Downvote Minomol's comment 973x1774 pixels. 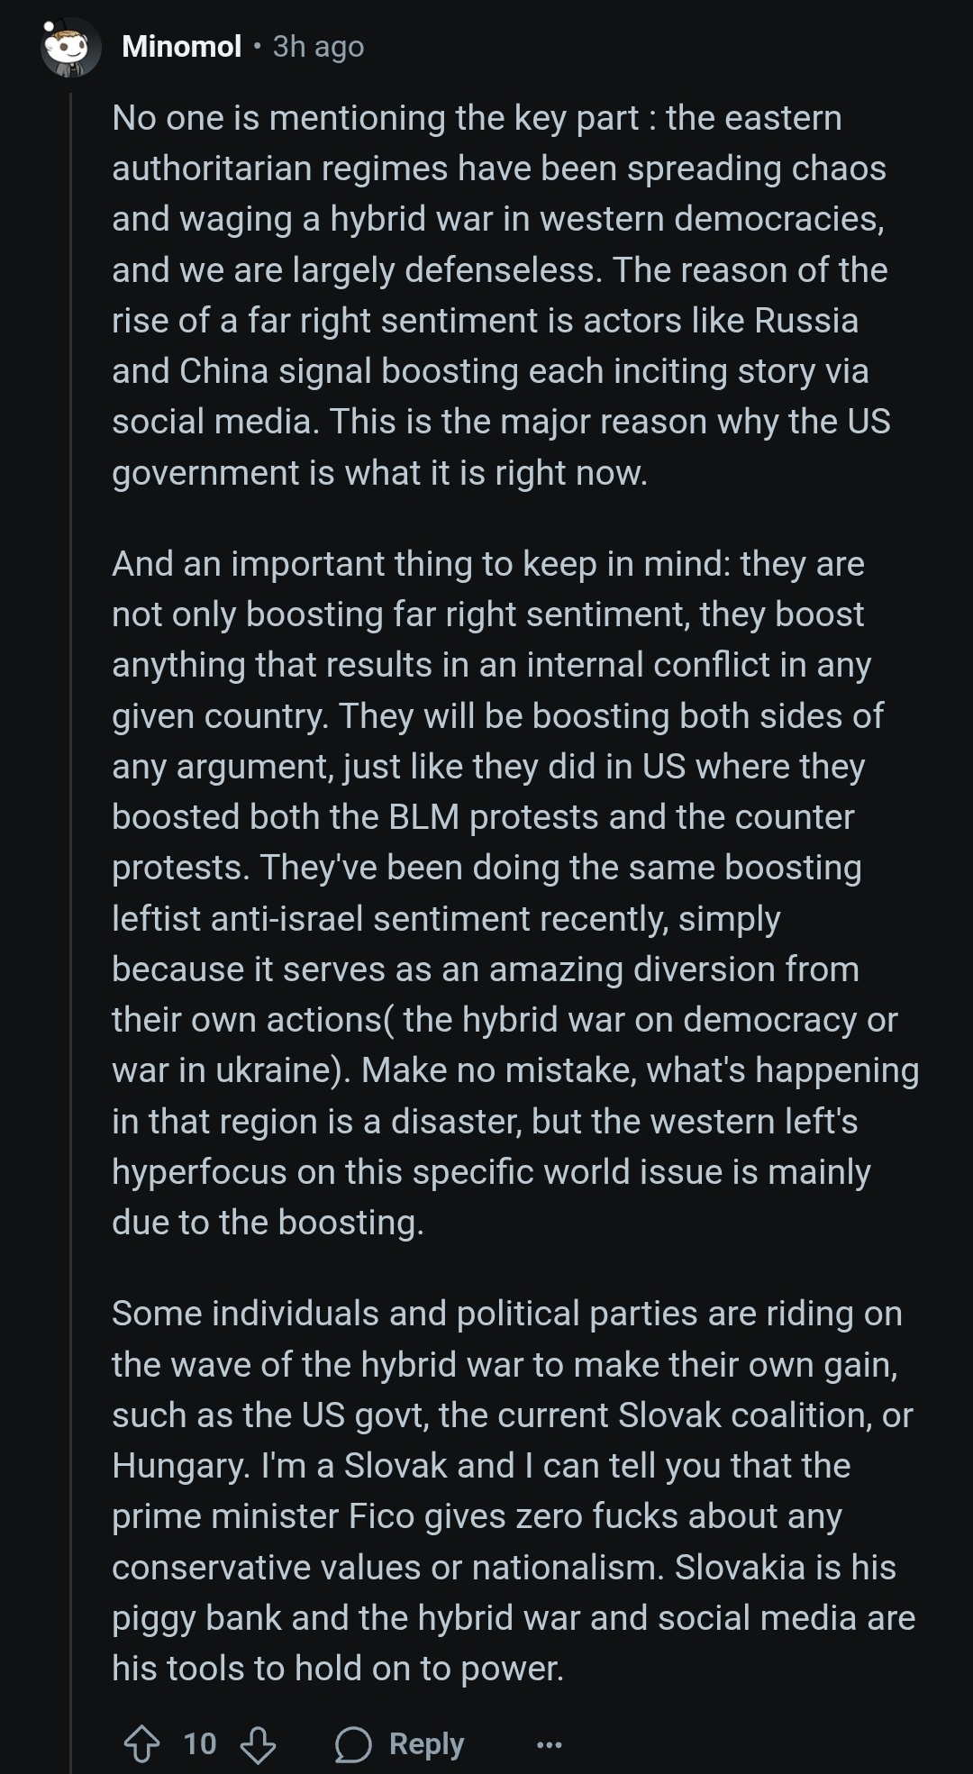258,1745
